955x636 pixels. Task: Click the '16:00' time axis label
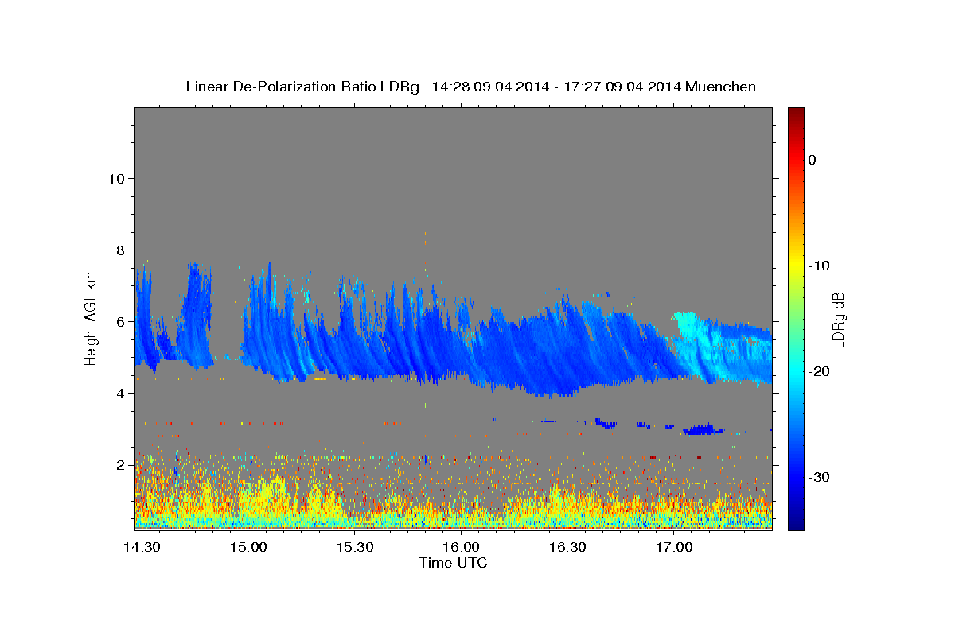pos(461,548)
